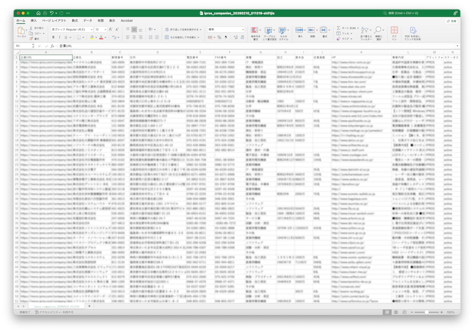Click the Name Box showing A1
The image size is (474, 333).
coord(23,46)
